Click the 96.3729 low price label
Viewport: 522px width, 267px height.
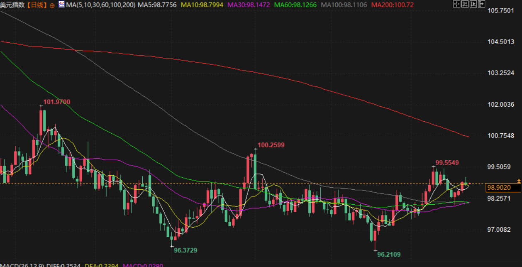click(185, 250)
